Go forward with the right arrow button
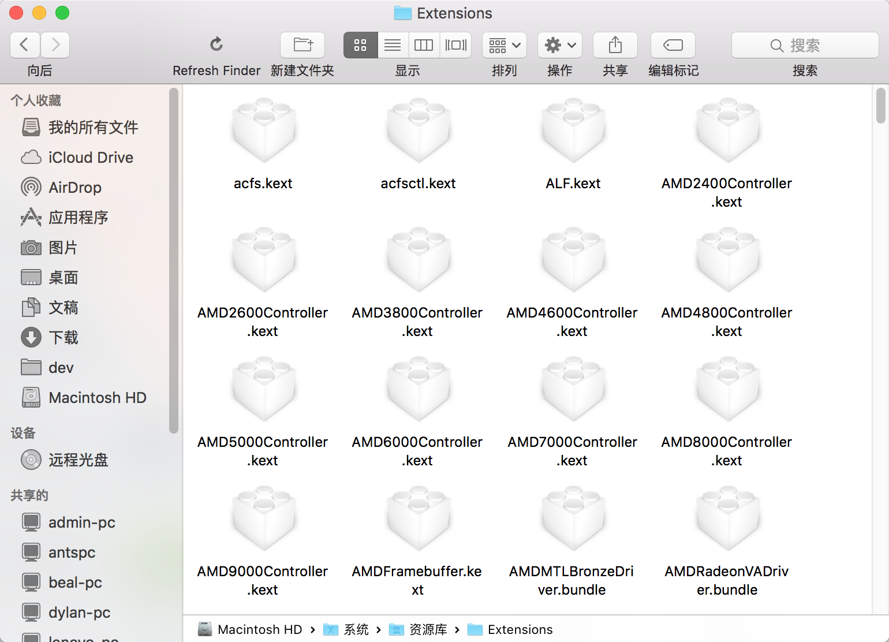Image resolution: width=889 pixels, height=642 pixels. point(55,45)
